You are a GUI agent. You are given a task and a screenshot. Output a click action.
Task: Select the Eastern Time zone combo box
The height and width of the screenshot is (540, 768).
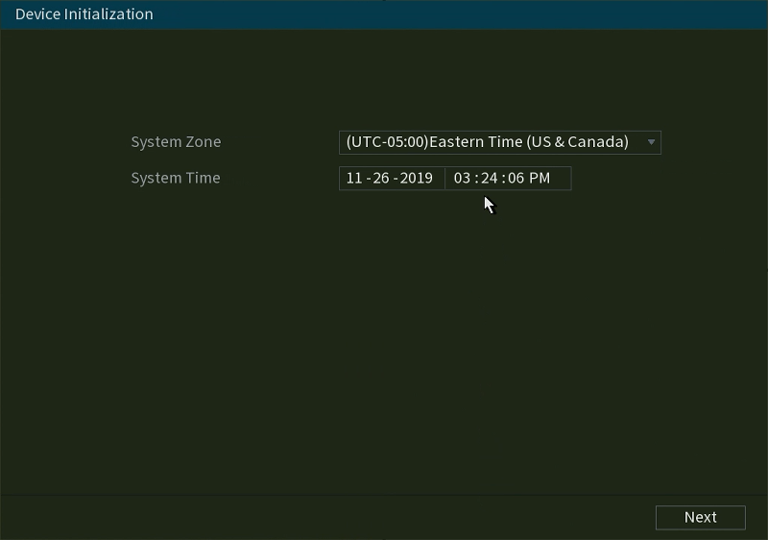(x=500, y=142)
